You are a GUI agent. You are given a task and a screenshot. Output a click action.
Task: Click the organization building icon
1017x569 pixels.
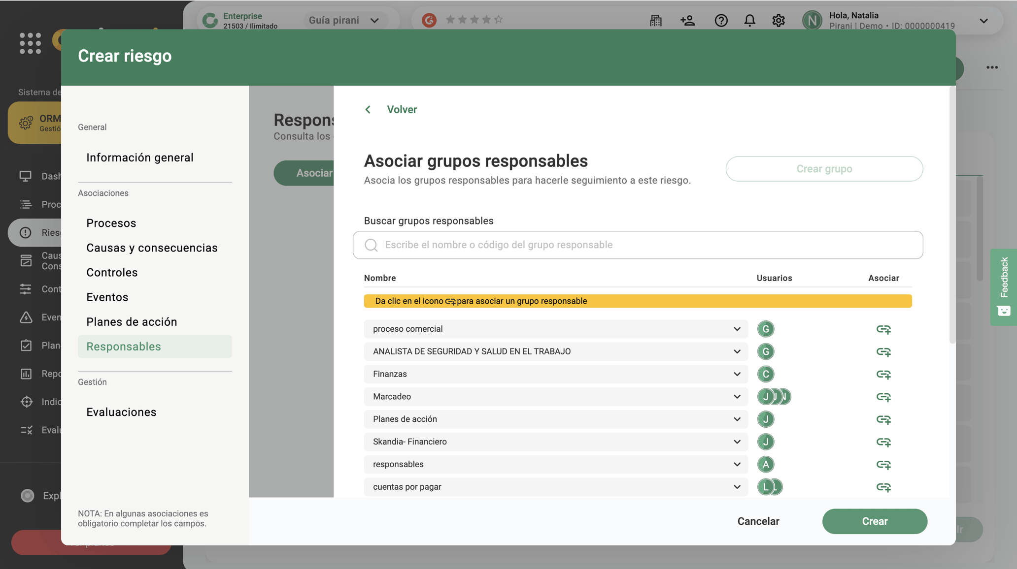tap(656, 20)
